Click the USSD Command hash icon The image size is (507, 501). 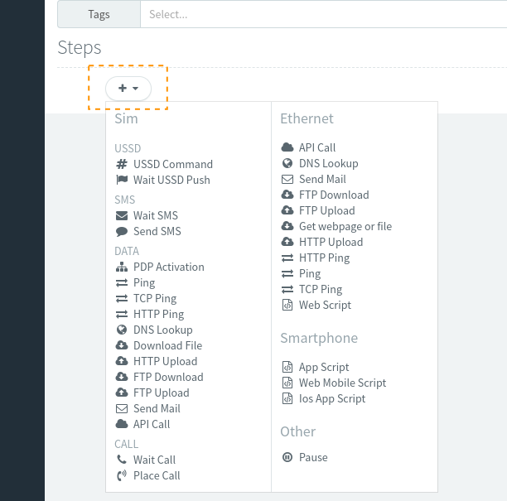pos(122,164)
